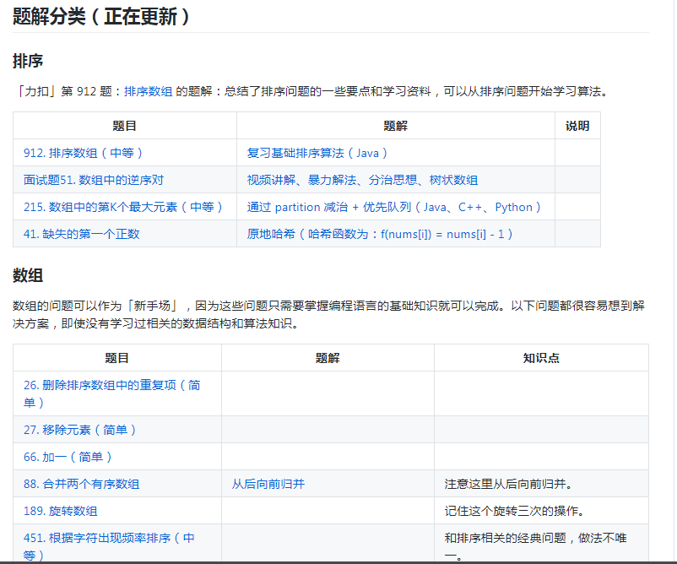Click 题解 header in sorting table
This screenshot has height=564, width=677.
(396, 126)
